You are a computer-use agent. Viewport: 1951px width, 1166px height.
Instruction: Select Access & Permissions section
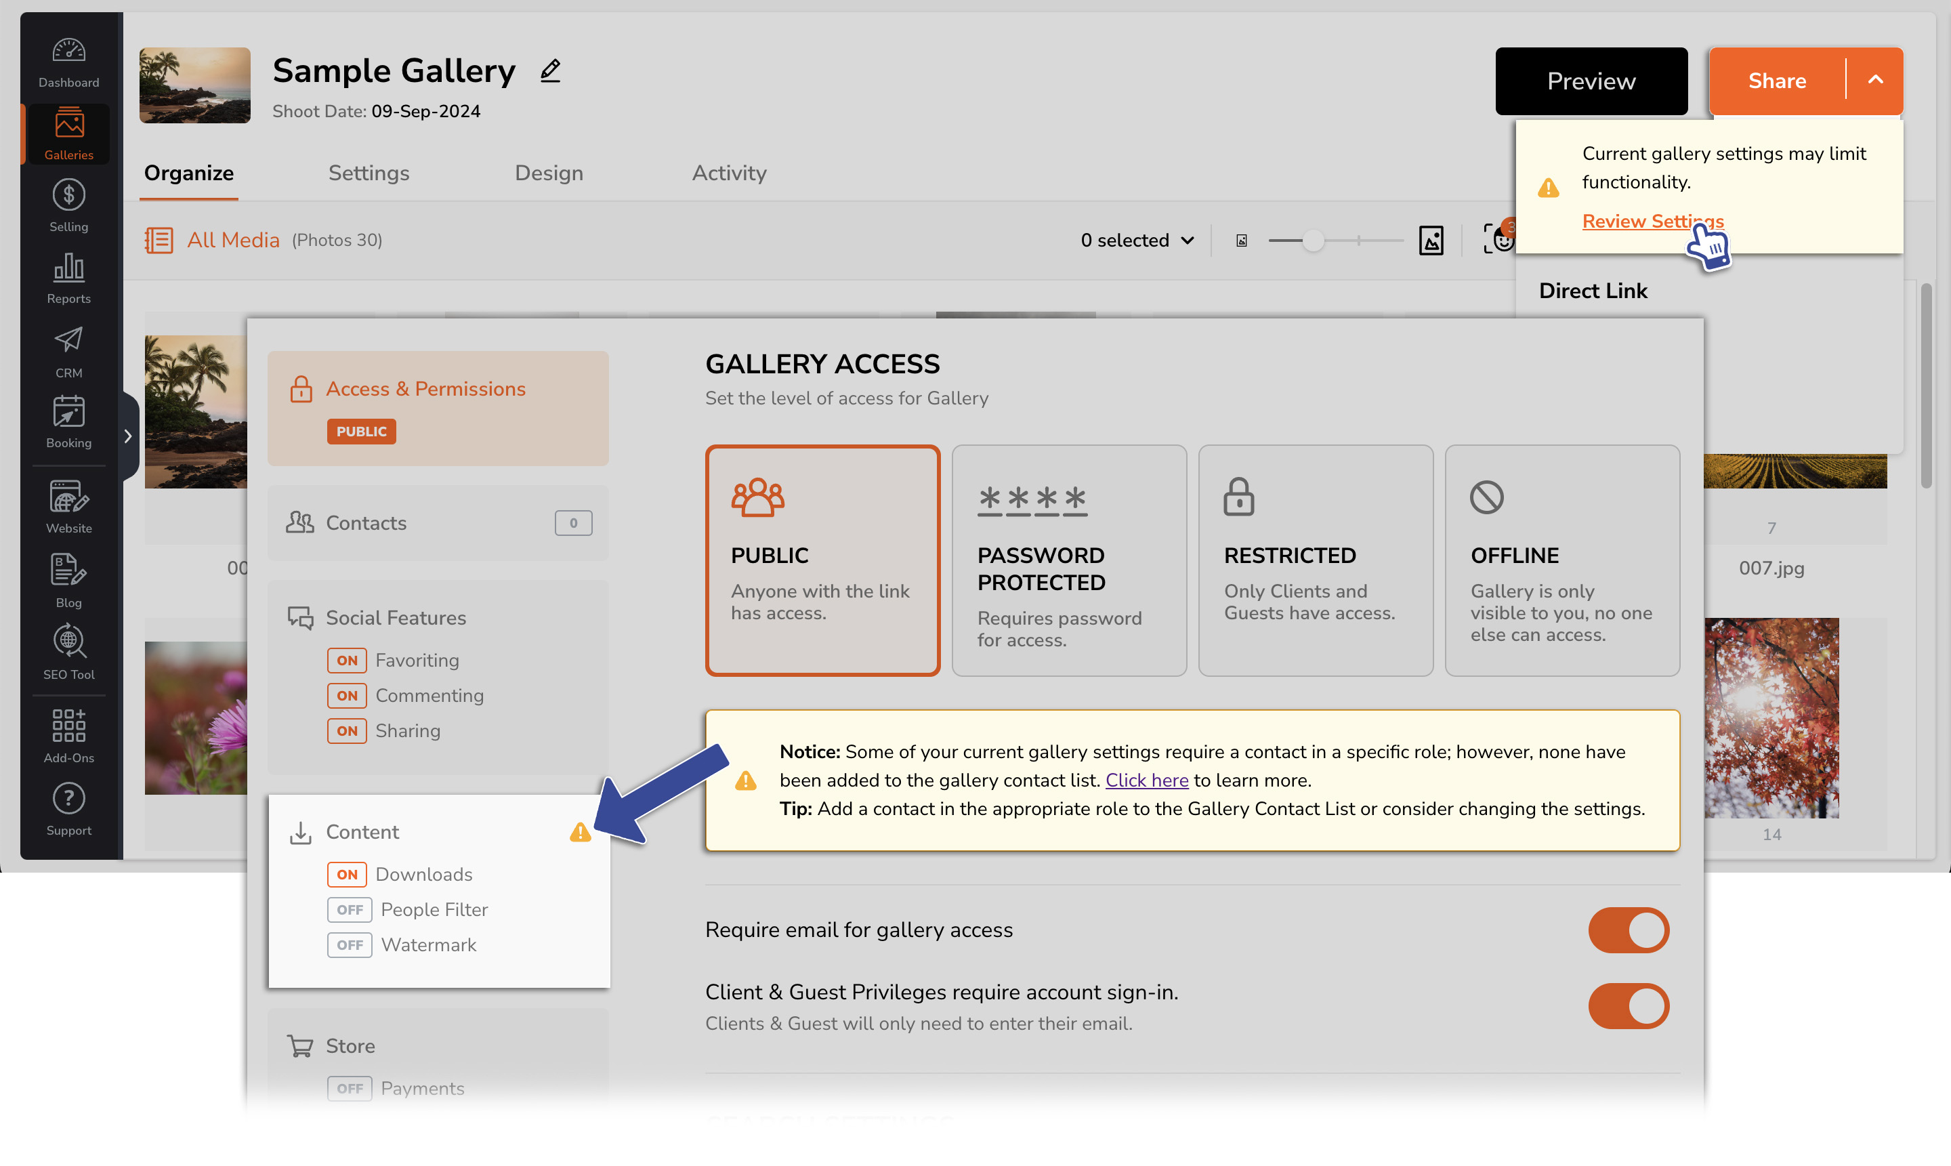(438, 408)
